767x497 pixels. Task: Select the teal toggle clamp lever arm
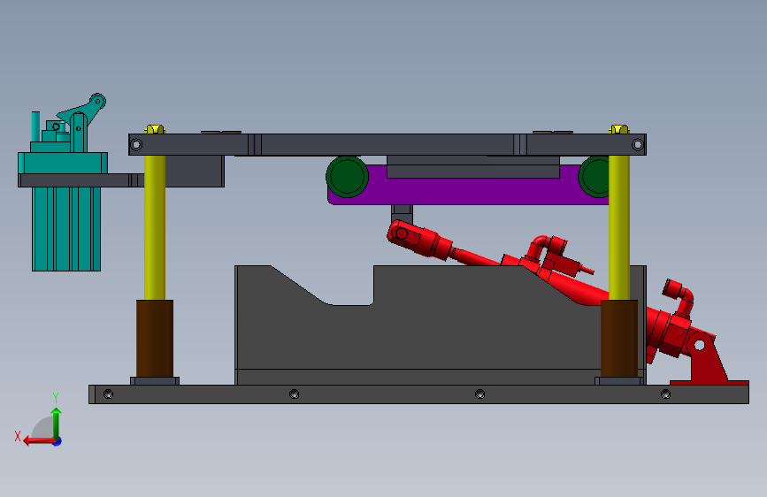(x=84, y=111)
